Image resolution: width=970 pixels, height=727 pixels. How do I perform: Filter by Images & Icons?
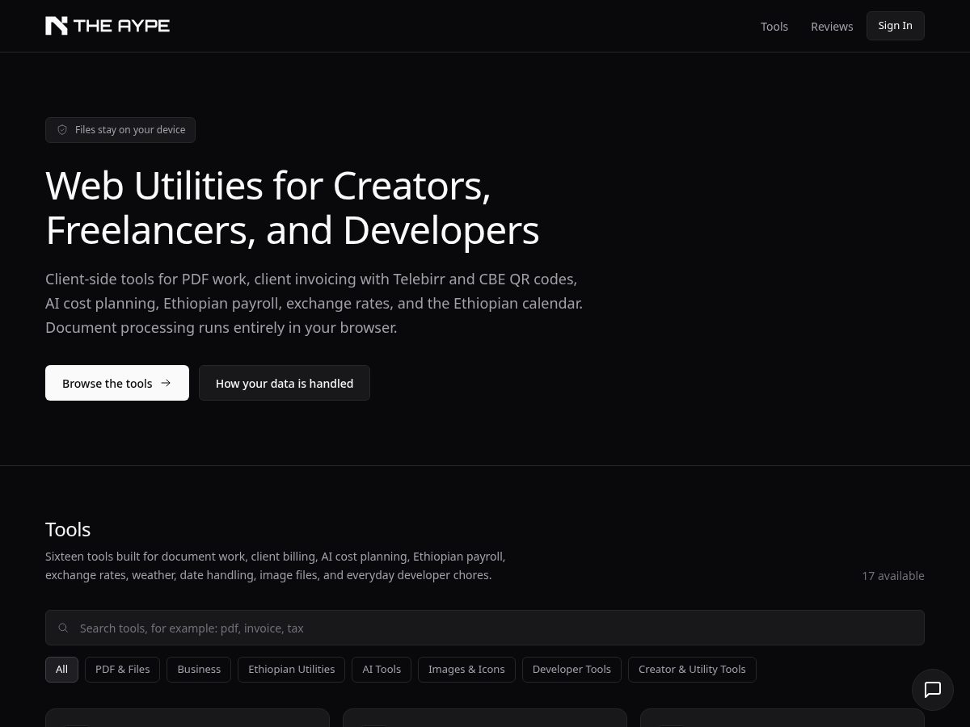click(x=466, y=670)
